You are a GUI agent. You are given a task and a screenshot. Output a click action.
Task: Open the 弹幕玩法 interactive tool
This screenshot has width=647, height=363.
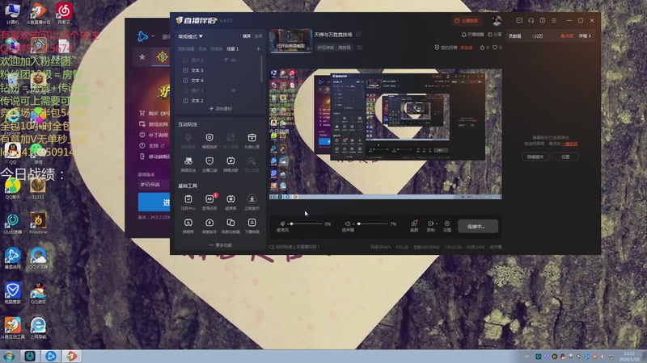188,164
